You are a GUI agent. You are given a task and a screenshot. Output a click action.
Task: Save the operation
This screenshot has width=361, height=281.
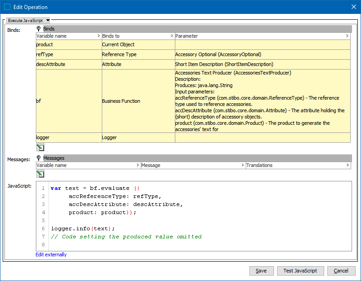coord(261,271)
